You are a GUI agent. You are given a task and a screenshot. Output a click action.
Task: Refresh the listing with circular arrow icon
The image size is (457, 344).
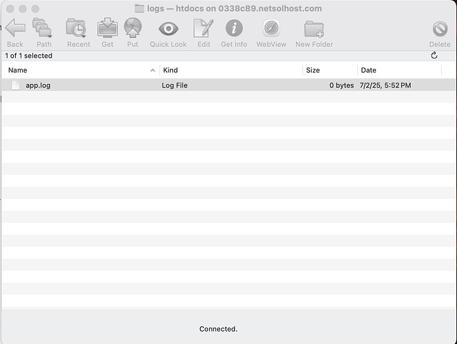(434, 55)
